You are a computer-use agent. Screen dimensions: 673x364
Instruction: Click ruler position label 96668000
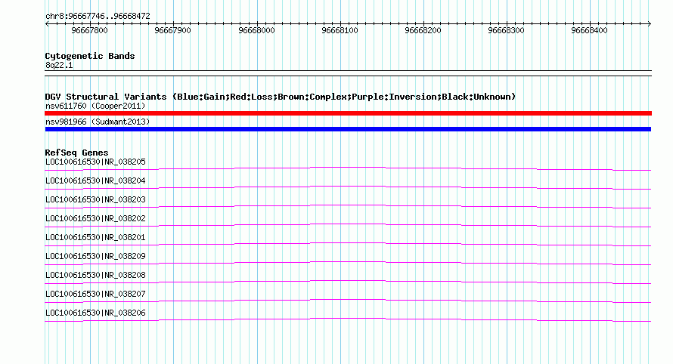(x=256, y=30)
